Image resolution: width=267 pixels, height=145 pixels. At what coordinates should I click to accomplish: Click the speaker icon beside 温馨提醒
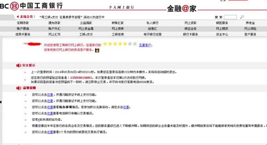[x=18, y=88]
